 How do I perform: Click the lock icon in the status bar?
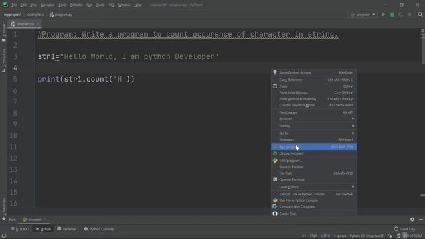tap(390, 236)
